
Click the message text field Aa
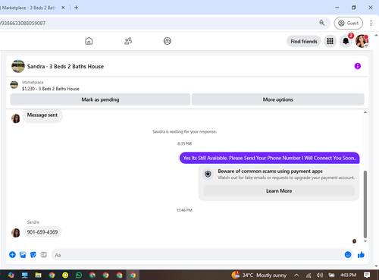196,255
